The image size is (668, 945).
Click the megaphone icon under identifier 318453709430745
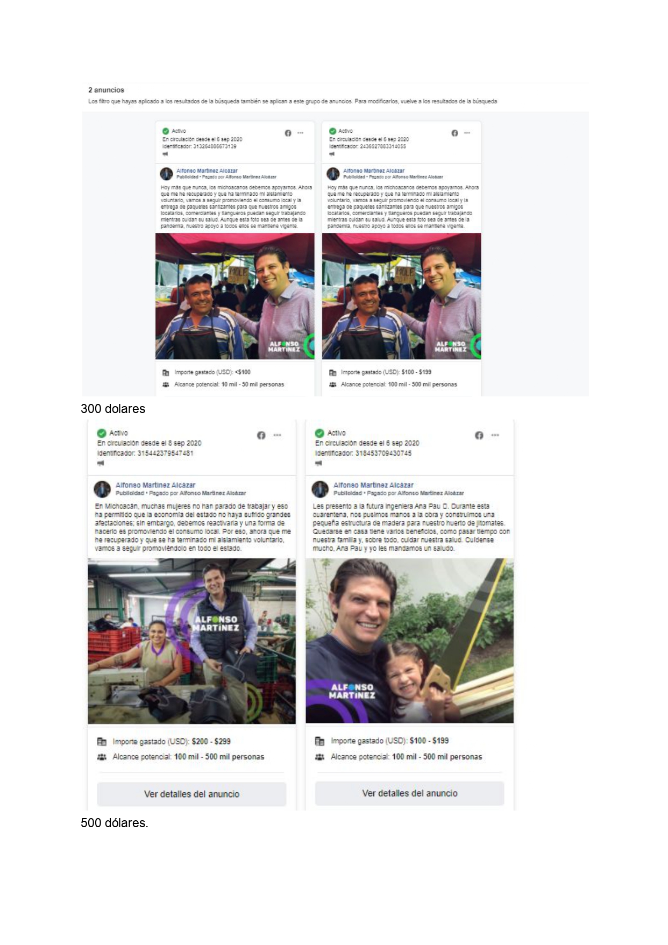[318, 463]
